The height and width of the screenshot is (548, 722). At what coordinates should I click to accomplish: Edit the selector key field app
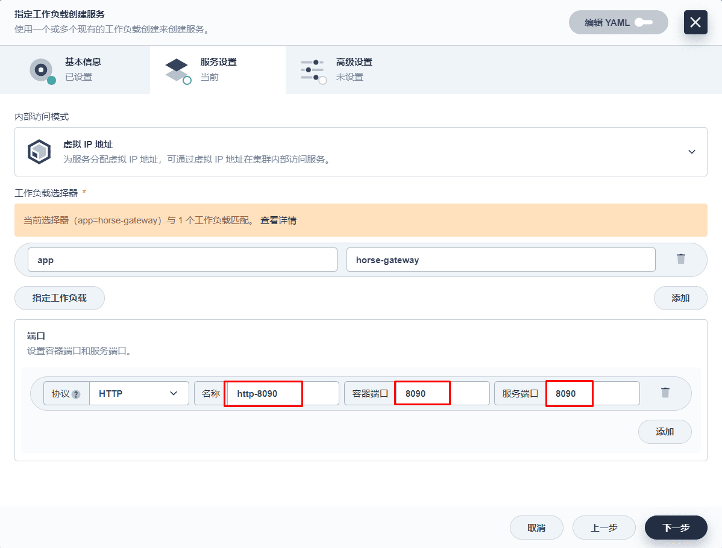[183, 260]
